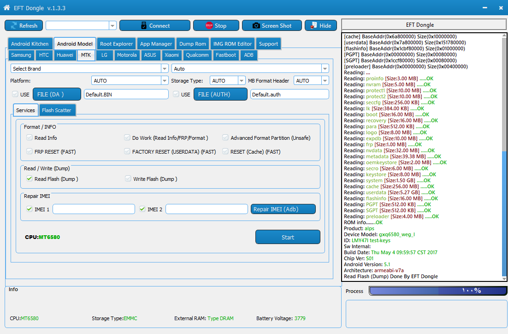This screenshot has height=334, width=508.
Task: Open the IMG ROM Editor tab
Action: point(232,44)
